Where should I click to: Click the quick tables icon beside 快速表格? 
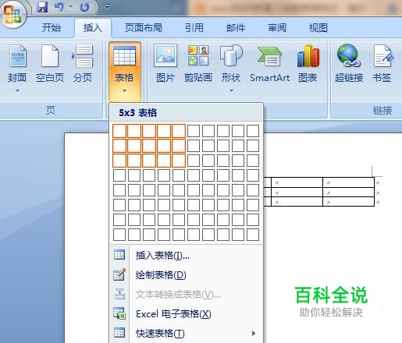tap(119, 333)
